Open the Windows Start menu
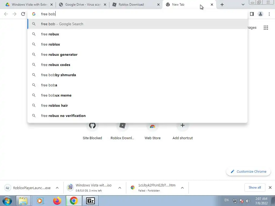Image resolution: width=275 pixels, height=206 pixels. [x=7, y=201]
